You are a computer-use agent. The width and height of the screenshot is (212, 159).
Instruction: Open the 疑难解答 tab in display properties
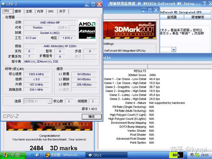[x=198, y=17]
